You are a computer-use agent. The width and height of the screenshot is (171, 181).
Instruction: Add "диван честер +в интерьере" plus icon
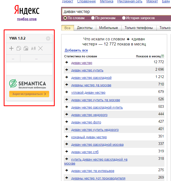pyautogui.click(x=67, y=170)
